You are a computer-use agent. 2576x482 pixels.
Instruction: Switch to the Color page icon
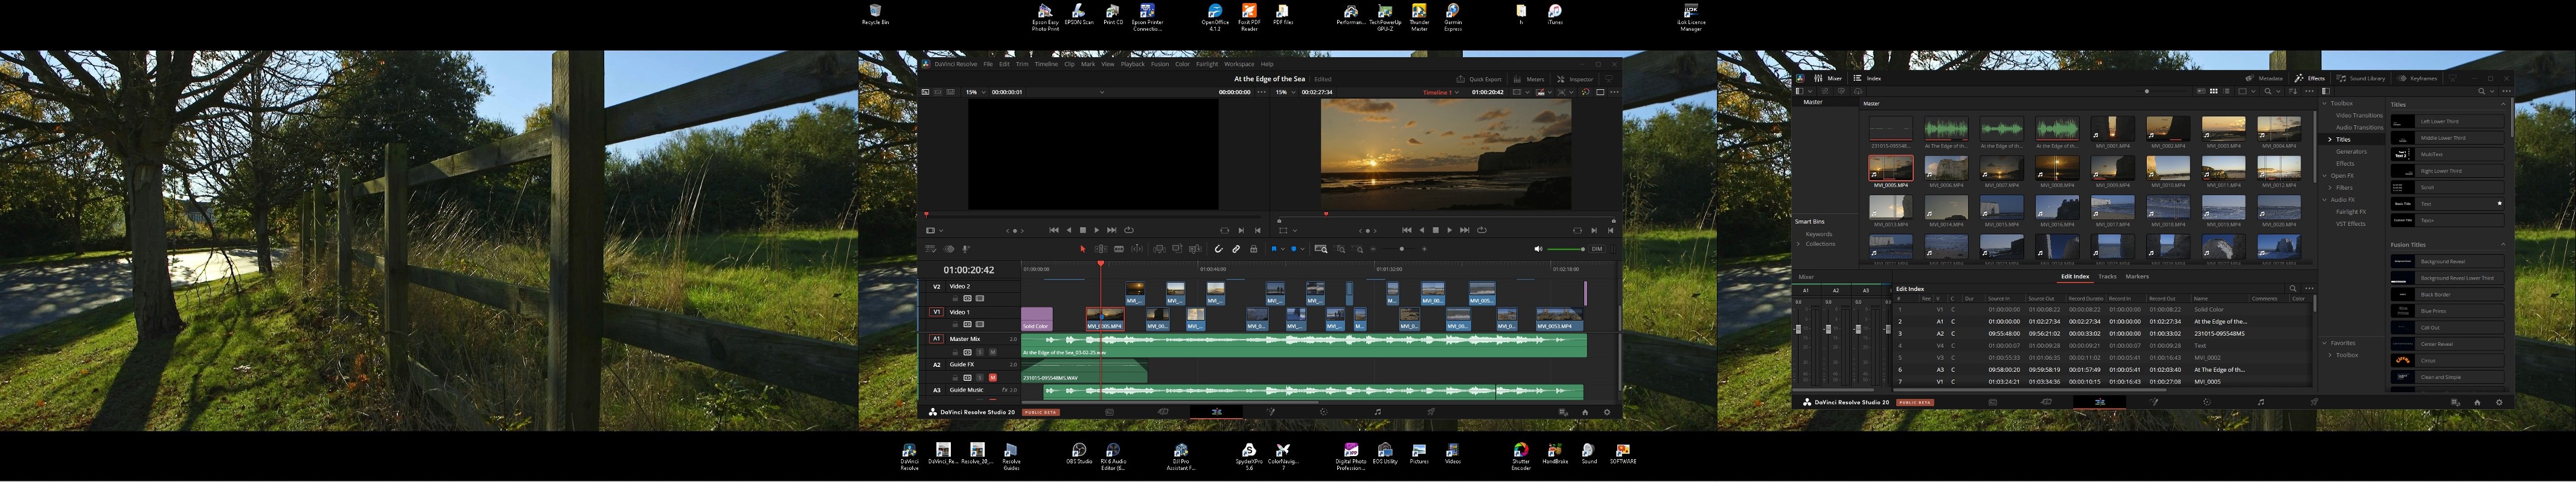(1324, 412)
